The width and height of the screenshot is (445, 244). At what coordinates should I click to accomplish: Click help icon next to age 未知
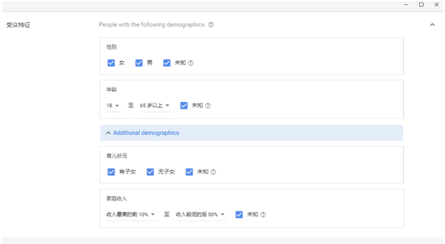click(x=208, y=106)
